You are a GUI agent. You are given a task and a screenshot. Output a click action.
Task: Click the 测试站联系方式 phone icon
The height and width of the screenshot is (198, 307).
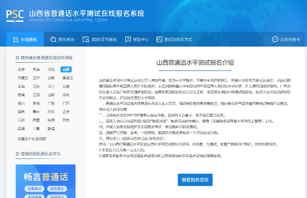[x=159, y=39]
